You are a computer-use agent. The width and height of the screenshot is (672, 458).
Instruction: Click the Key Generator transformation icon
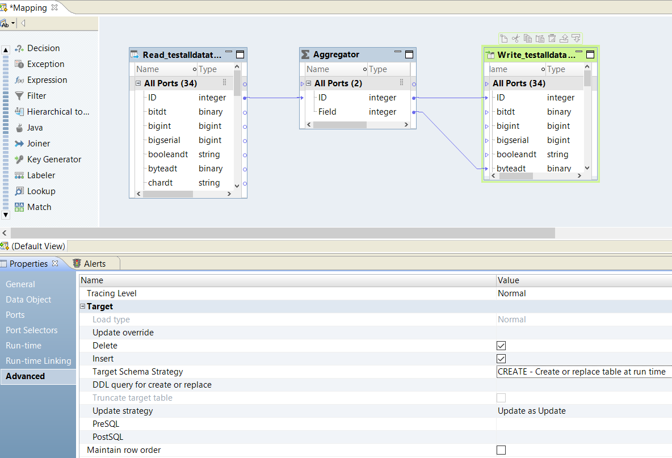click(19, 159)
